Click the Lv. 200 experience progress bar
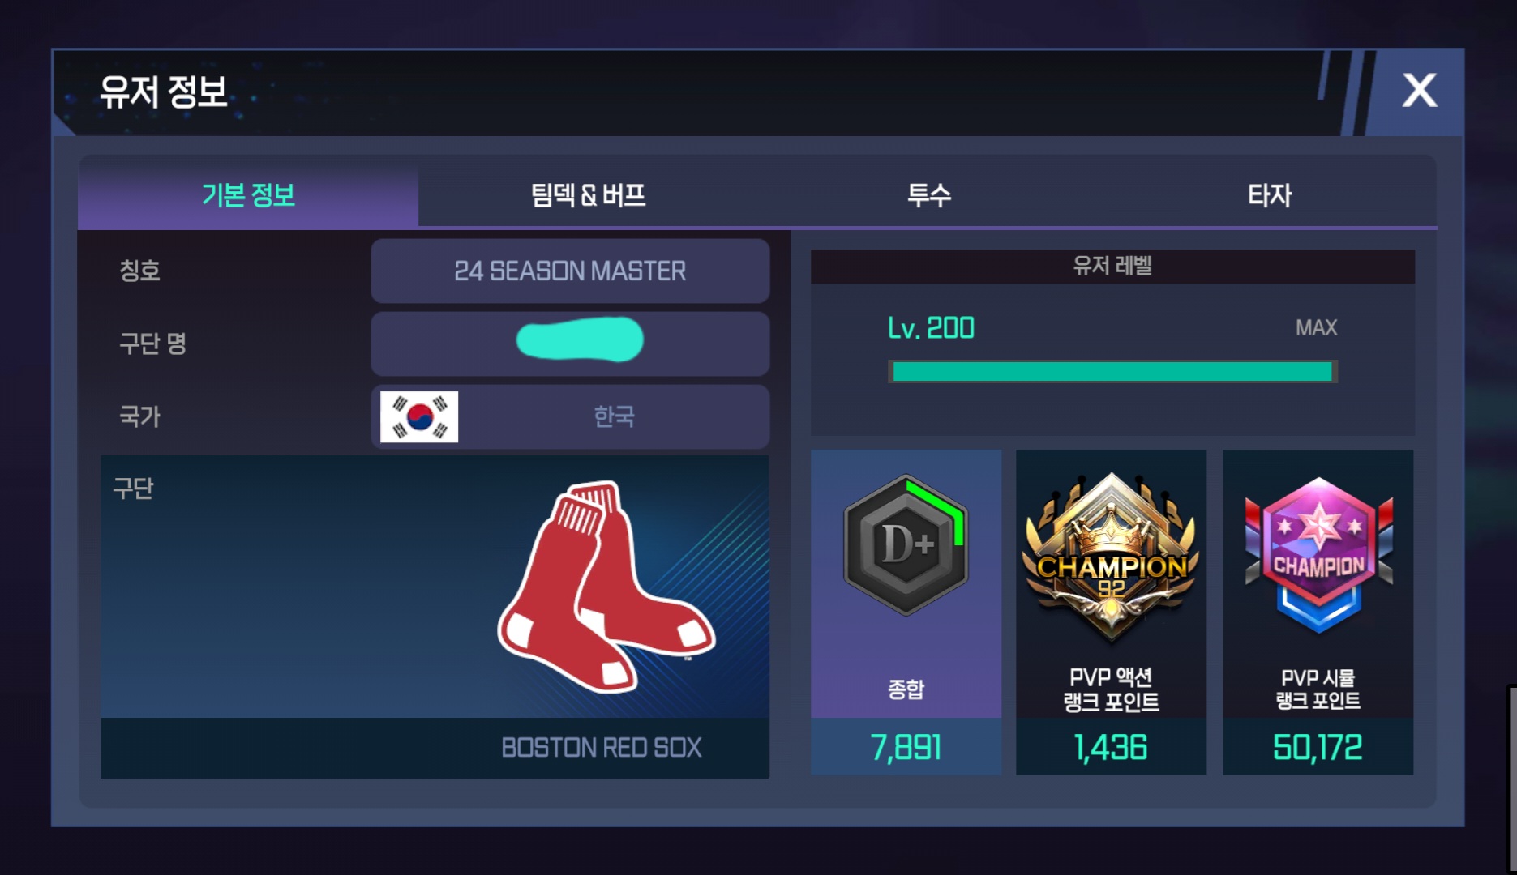Screen dimensions: 1517x875 (1112, 372)
